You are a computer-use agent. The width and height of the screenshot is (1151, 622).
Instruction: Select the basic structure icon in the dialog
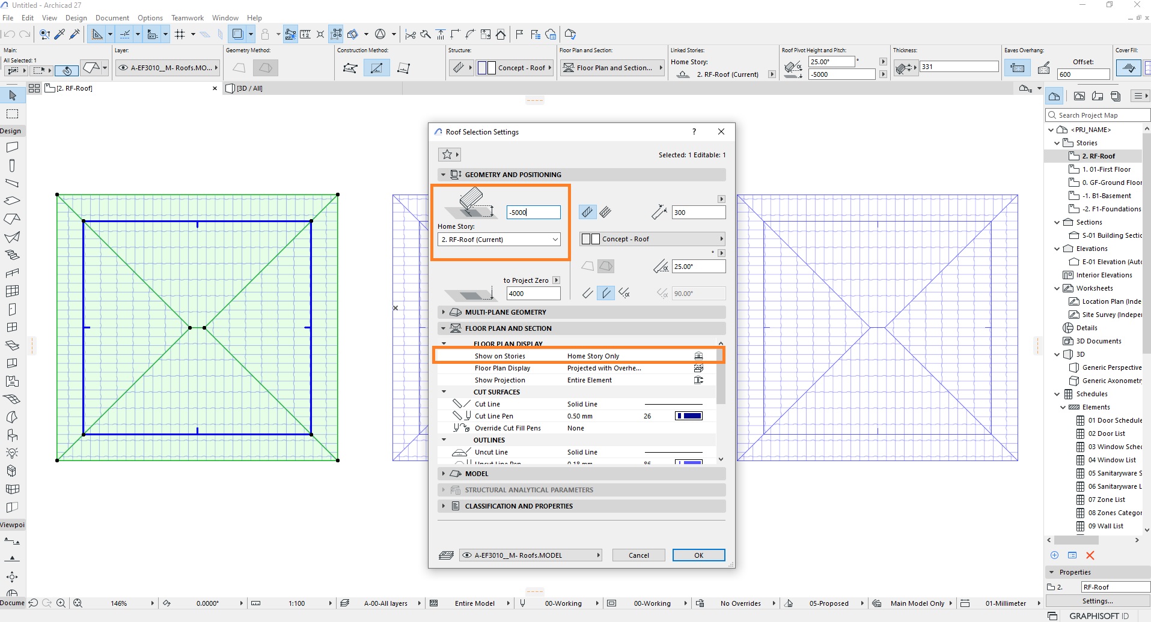587,212
